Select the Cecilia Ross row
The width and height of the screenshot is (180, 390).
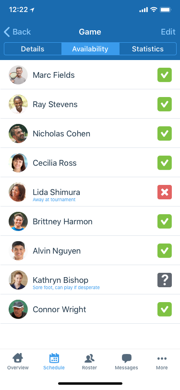90,163
